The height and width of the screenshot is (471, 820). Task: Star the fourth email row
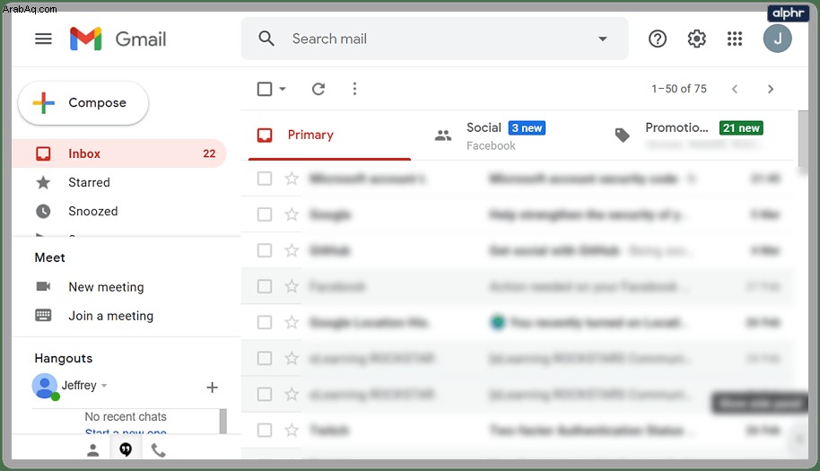pyautogui.click(x=292, y=286)
